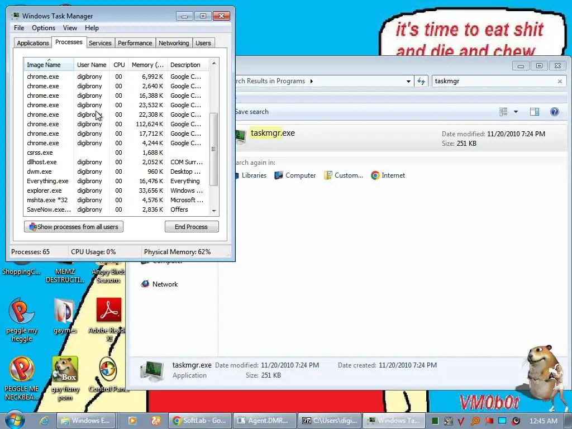Select the chrome.exe row using 112,624 K
572x429 pixels.
(x=116, y=124)
